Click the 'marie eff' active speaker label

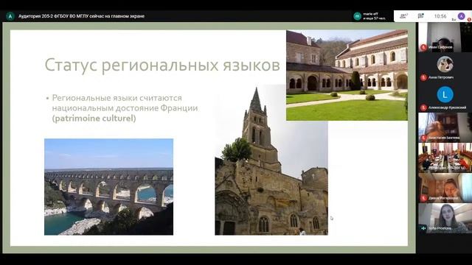370,14
